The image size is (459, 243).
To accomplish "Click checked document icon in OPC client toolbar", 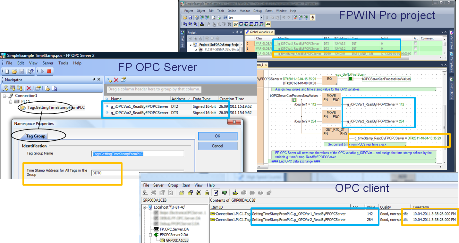I will [x=216, y=193].
